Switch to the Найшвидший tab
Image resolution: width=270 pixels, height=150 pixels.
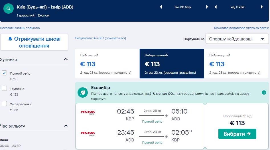[236, 64]
